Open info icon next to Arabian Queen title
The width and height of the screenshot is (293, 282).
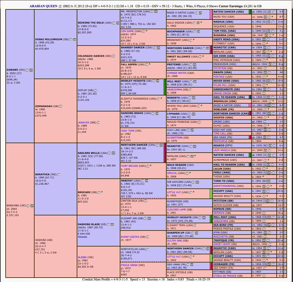click(60, 6)
